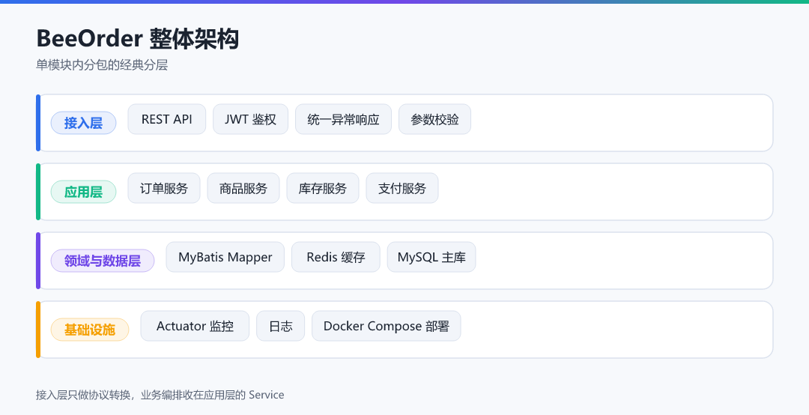Click the footer note about 应用层的 Service
The height and width of the screenshot is (415, 809).
(x=160, y=395)
